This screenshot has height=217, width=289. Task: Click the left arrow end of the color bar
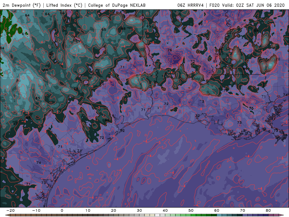click(x=7, y=215)
